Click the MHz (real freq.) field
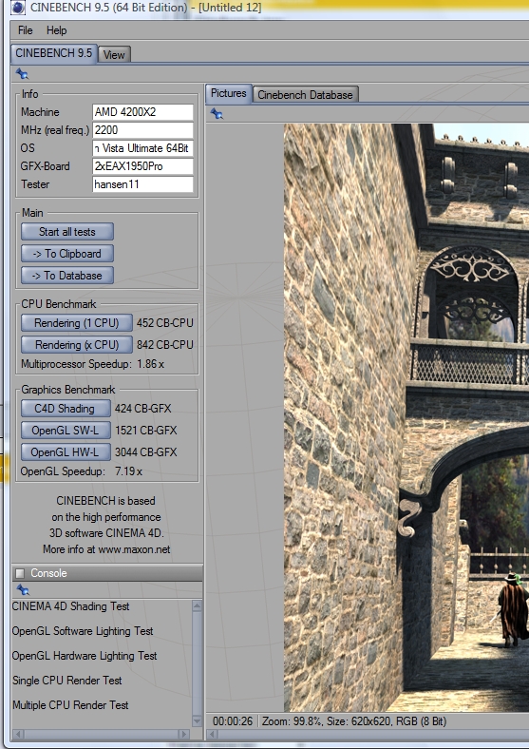Screen dimensions: 529x749 [142, 130]
